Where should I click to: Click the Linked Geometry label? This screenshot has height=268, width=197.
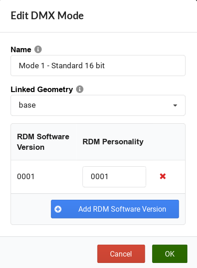[x=42, y=89]
